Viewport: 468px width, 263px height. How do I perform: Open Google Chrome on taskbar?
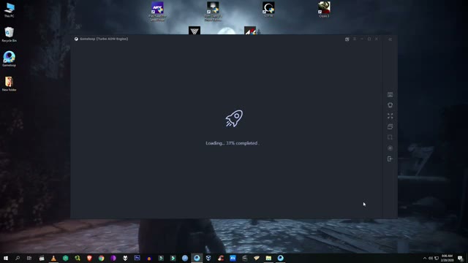click(x=101, y=258)
